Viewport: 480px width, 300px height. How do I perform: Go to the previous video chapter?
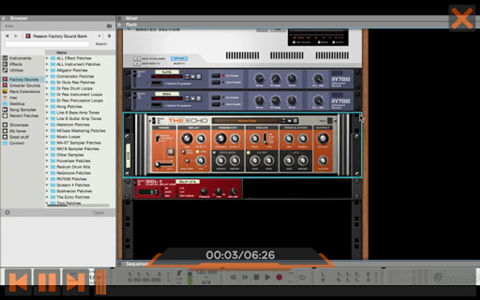pos(18,282)
